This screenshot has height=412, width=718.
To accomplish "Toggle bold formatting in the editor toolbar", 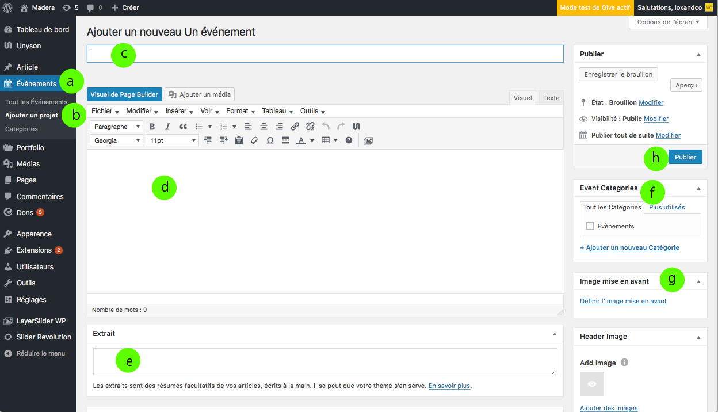I will pyautogui.click(x=152, y=127).
